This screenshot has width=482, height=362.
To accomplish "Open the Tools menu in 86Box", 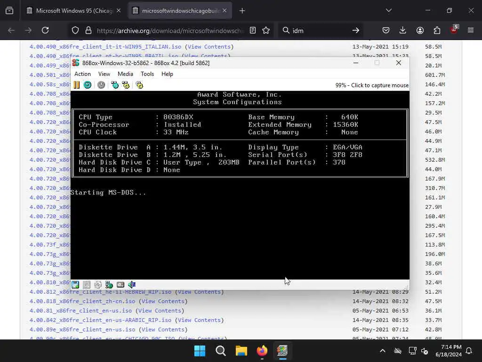I will 147,74.
